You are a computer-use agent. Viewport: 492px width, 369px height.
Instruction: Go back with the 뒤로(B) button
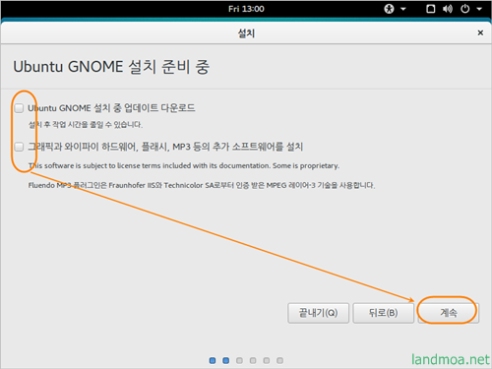point(383,313)
